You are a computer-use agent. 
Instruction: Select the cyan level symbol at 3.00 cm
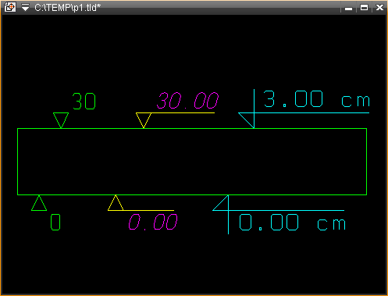coord(247,120)
